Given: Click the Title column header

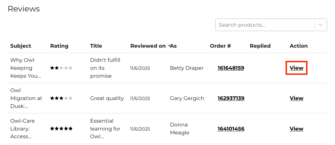Looking at the screenshot, I should click(96, 46).
